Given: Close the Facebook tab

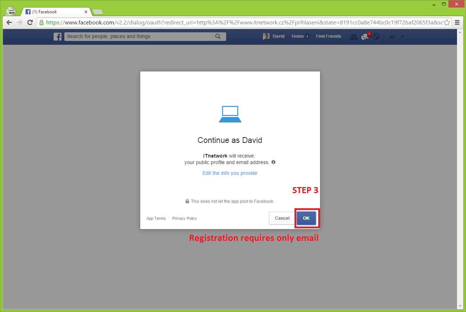Looking at the screenshot, I should click(x=86, y=12).
